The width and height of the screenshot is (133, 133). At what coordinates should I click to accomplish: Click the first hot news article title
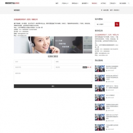[x=112, y=67]
